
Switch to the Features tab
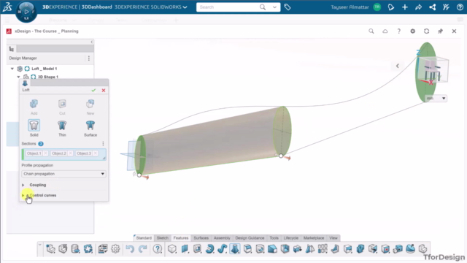click(181, 238)
